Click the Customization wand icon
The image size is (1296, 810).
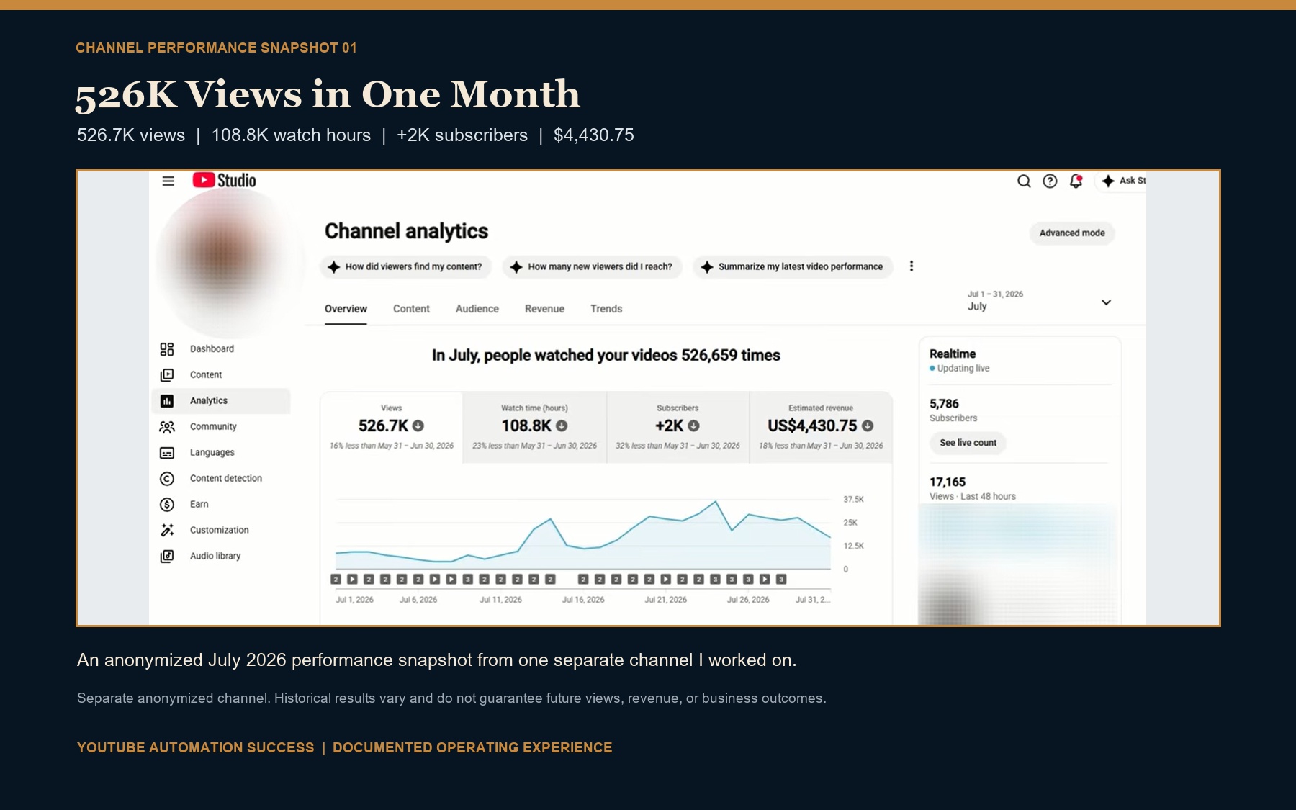coord(167,530)
